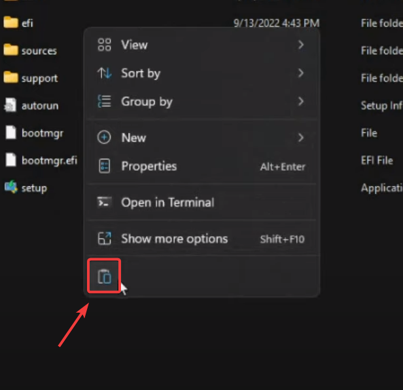Expand the New submenu arrow

tap(301, 138)
